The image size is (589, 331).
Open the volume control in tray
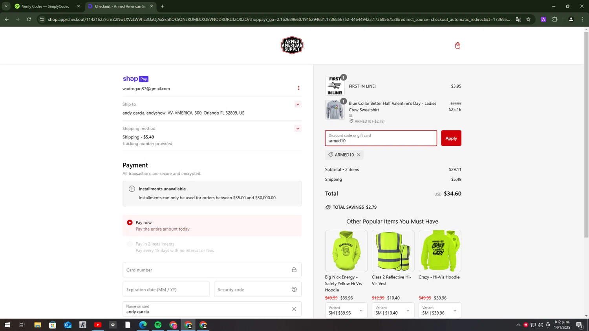540,325
